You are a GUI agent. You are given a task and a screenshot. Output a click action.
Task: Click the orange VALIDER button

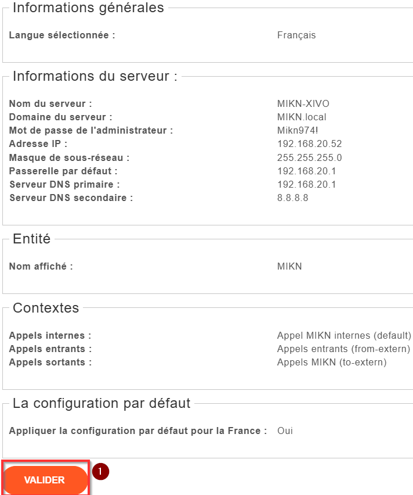[45, 479]
